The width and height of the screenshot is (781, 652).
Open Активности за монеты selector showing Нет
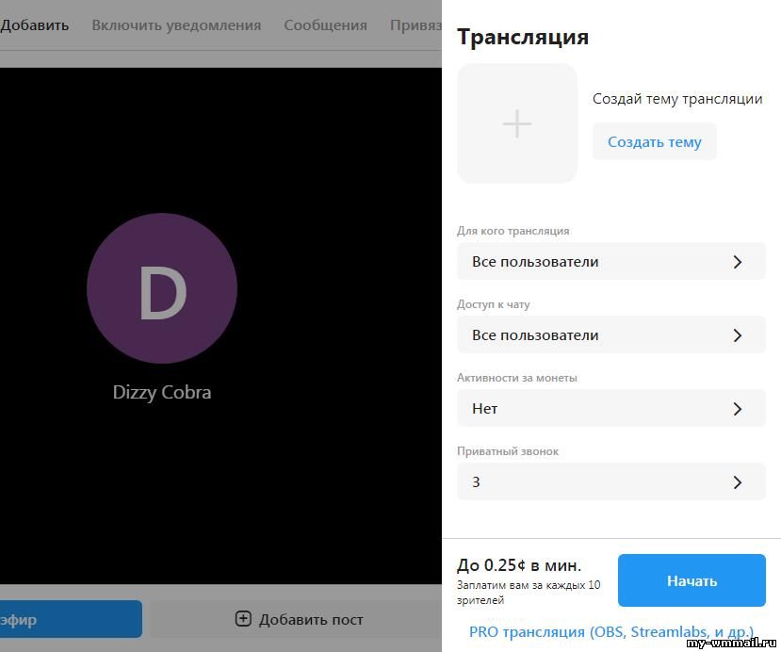tap(611, 408)
